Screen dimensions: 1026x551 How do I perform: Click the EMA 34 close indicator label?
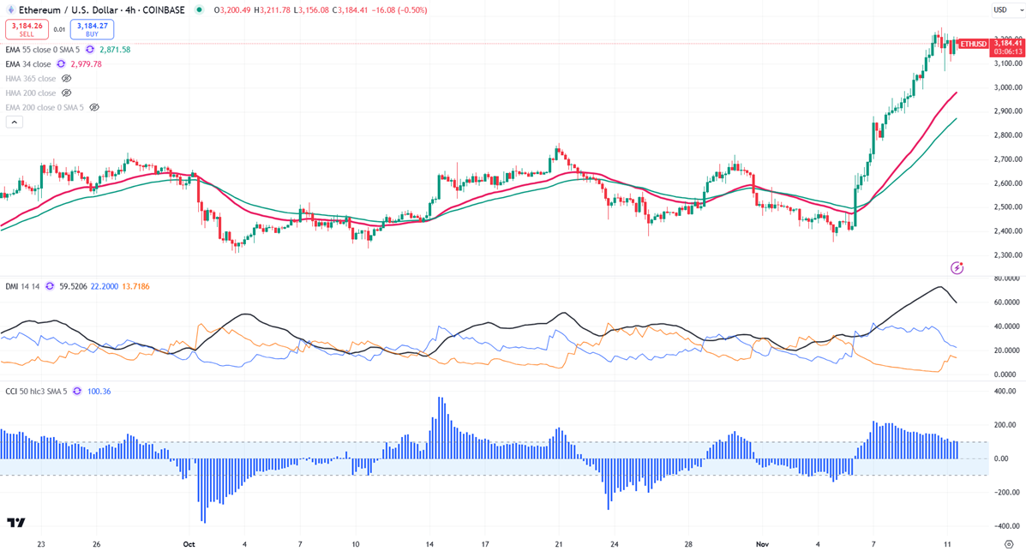(x=28, y=64)
